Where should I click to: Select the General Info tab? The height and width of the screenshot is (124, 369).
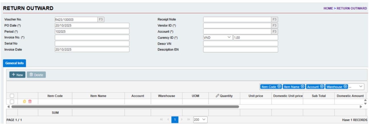(x=14, y=63)
